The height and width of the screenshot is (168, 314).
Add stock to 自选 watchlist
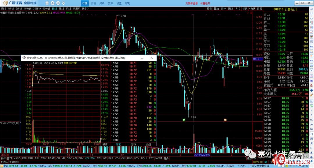pos(252,9)
